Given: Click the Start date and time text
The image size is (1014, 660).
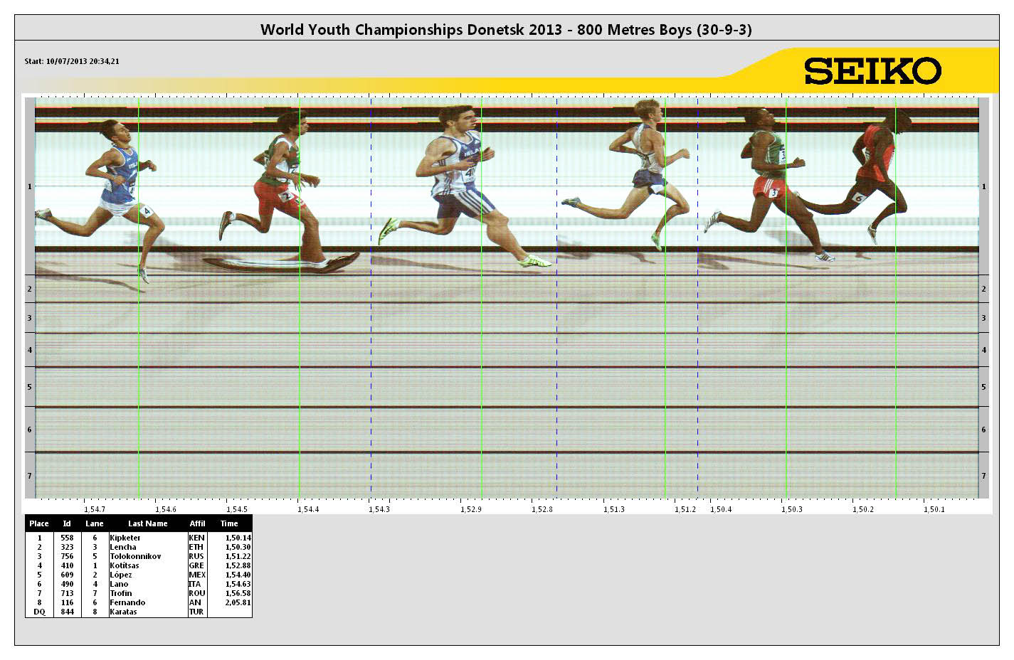Looking at the screenshot, I should pos(72,62).
